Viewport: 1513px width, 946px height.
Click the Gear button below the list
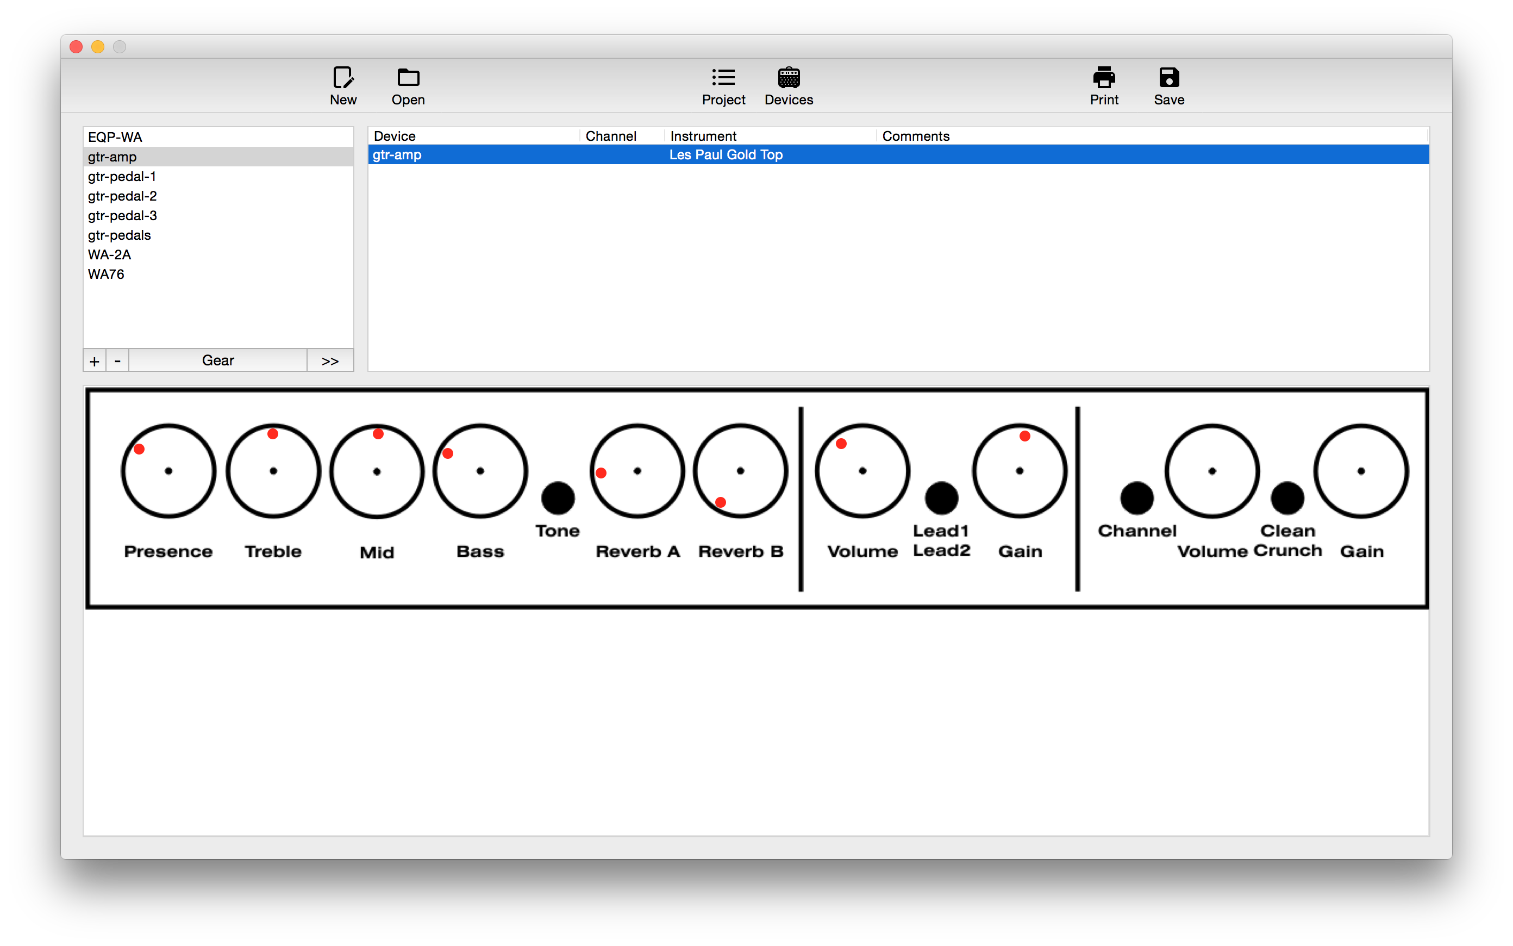218,360
